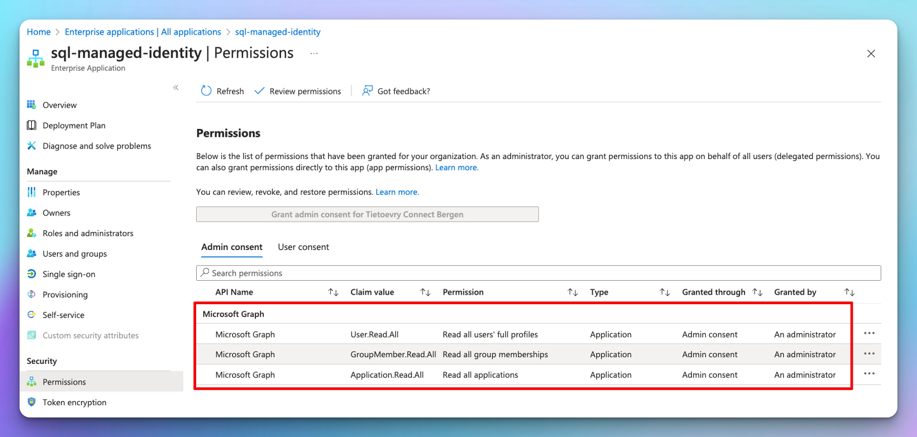Sort by Granted through column arrows
Viewport: 917px width, 437px height.
click(757, 292)
